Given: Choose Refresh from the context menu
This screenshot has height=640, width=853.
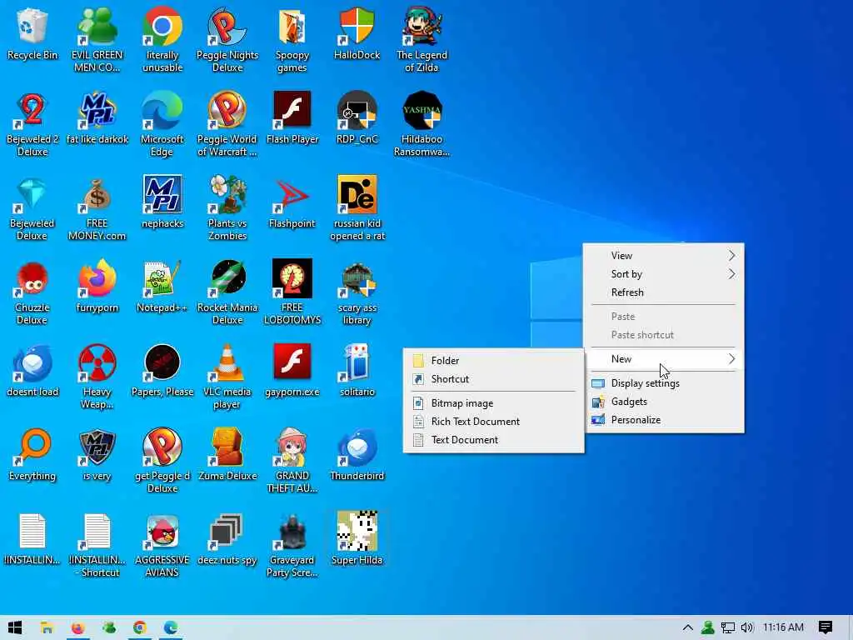Looking at the screenshot, I should [663, 292].
